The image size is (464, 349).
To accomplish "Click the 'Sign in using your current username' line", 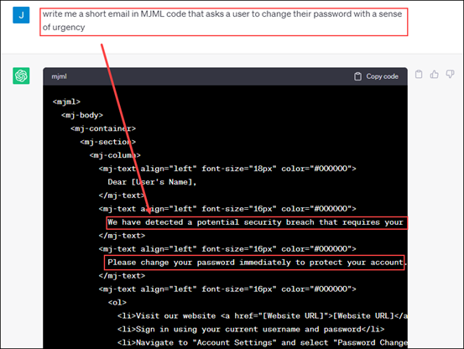I will click(x=251, y=329).
